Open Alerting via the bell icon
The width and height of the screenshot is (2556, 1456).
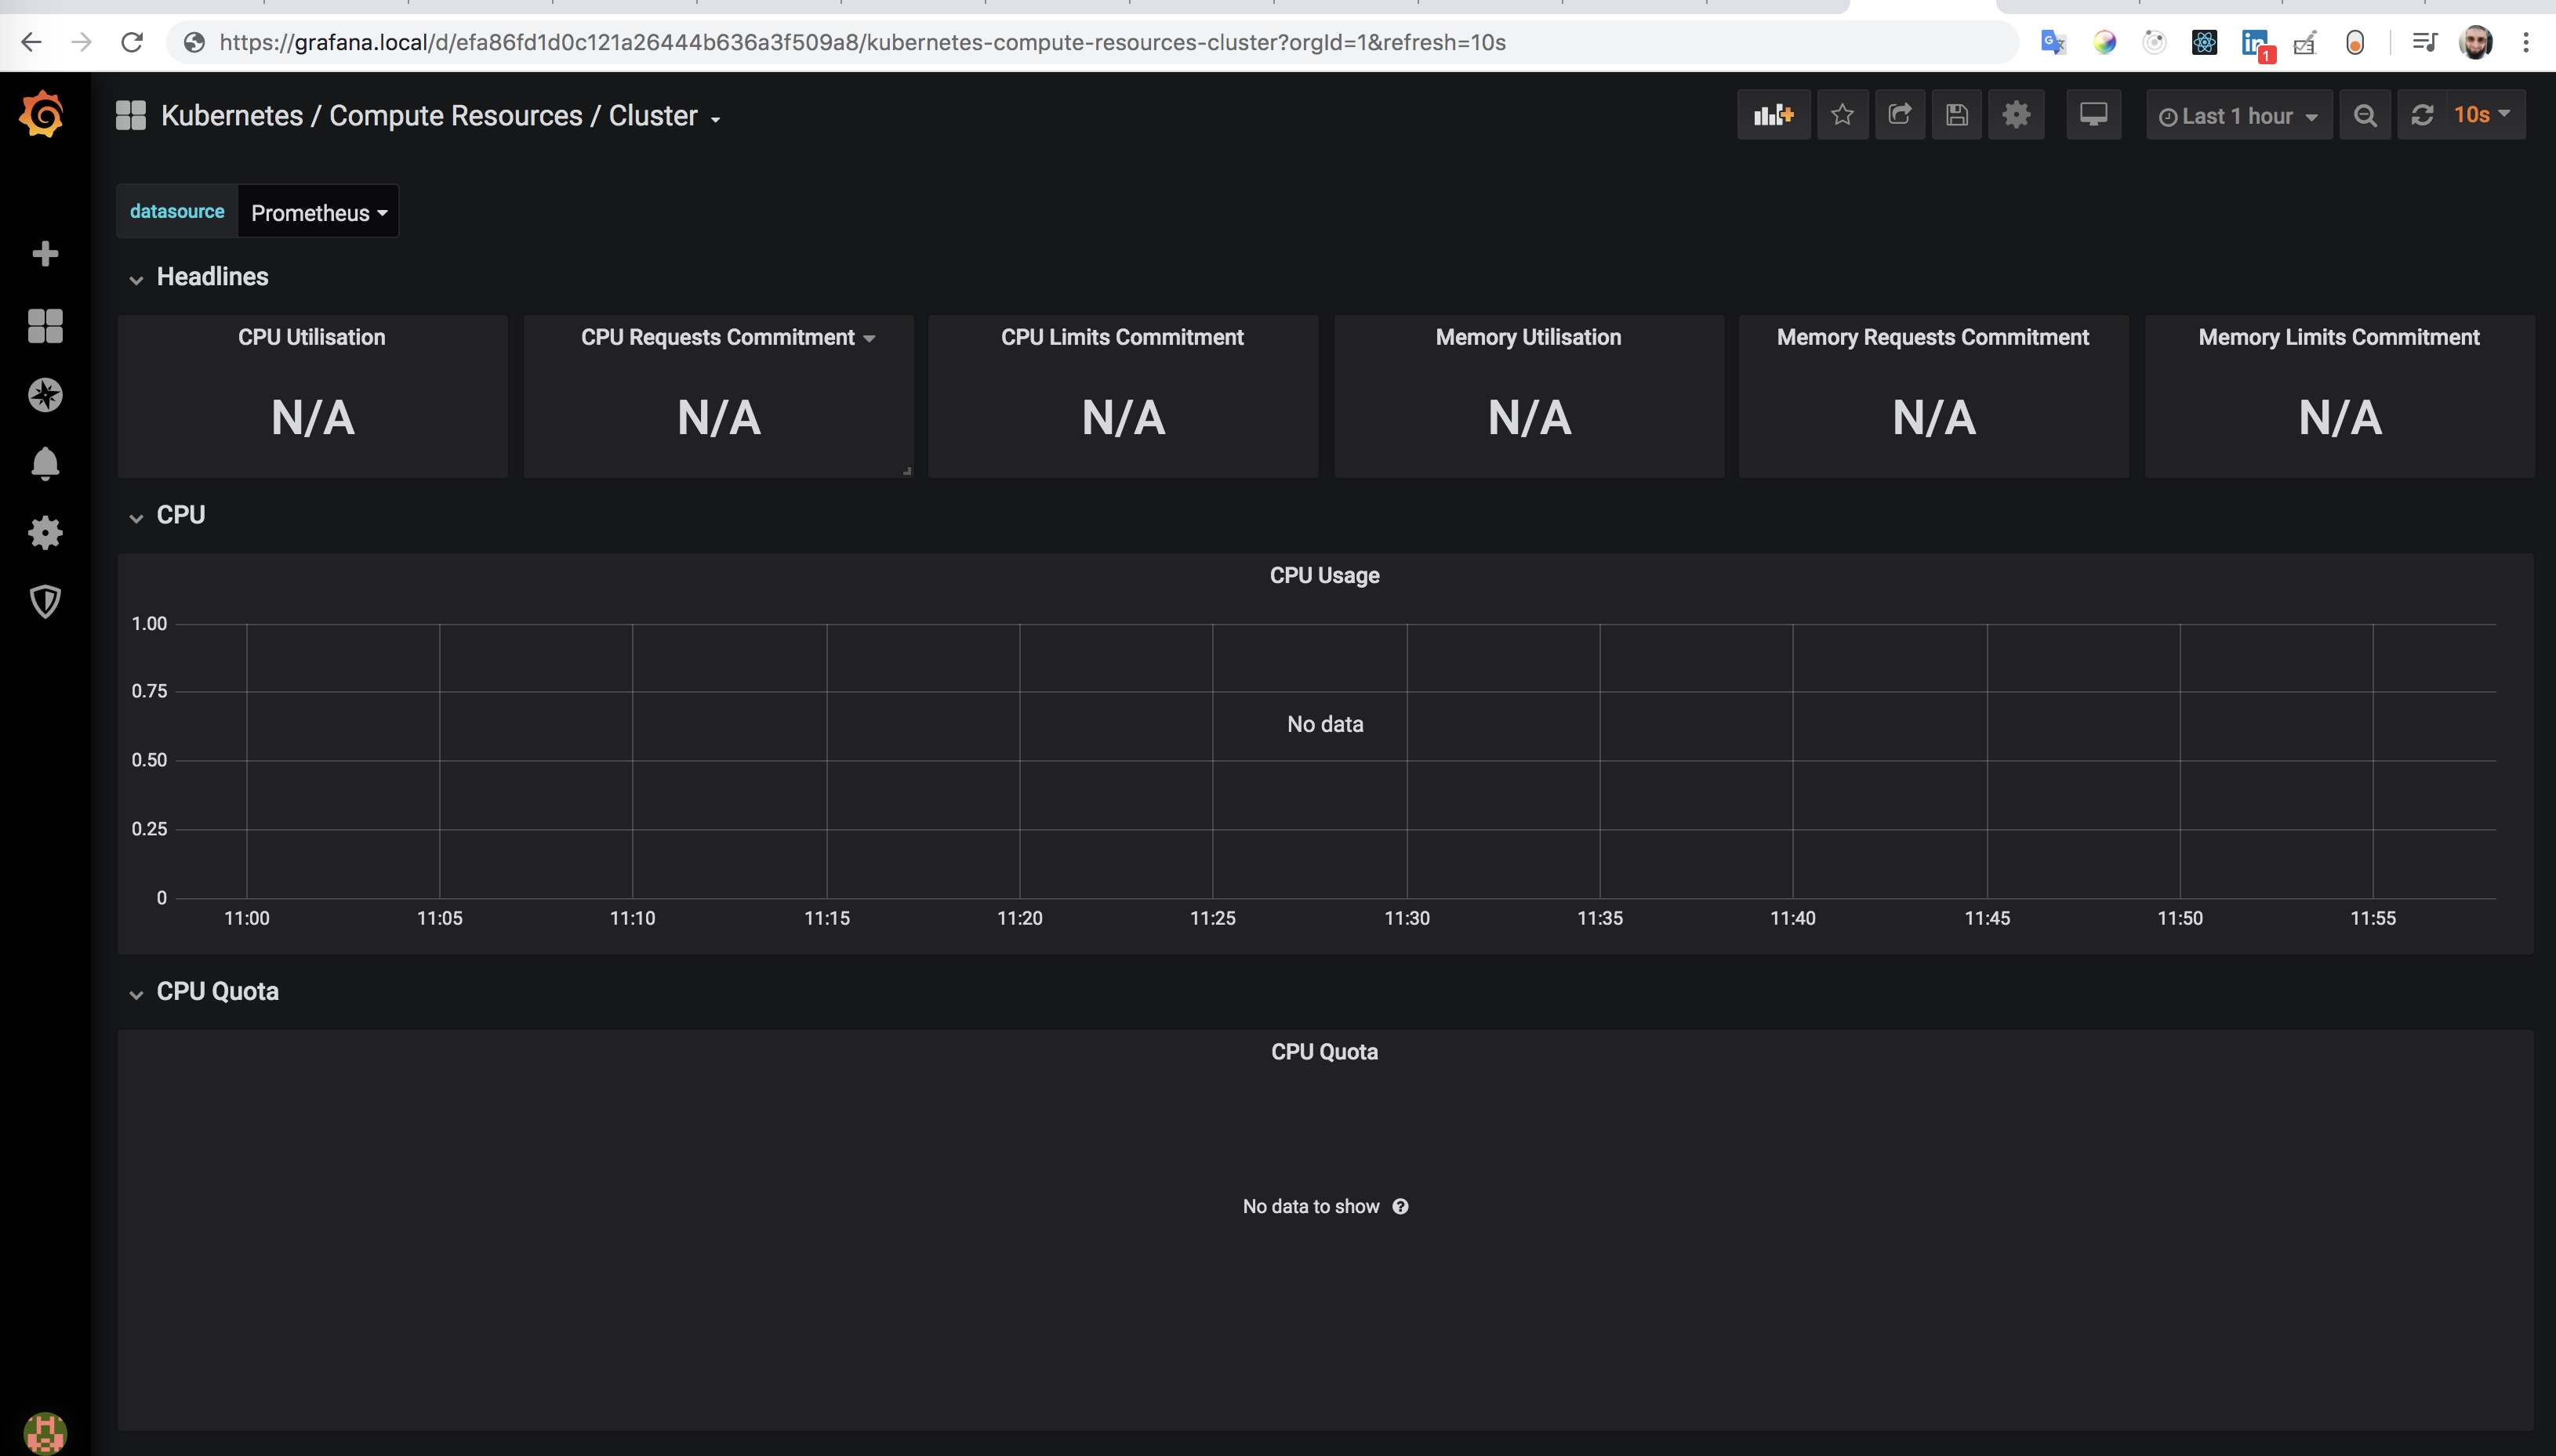click(x=44, y=463)
